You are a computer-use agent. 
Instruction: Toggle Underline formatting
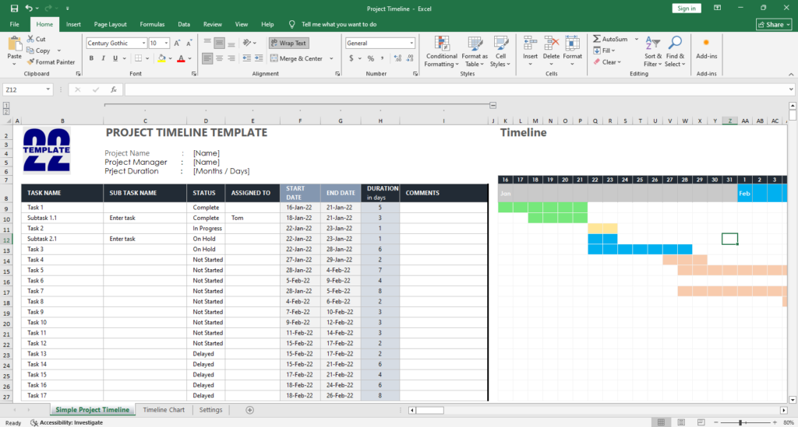click(x=115, y=58)
